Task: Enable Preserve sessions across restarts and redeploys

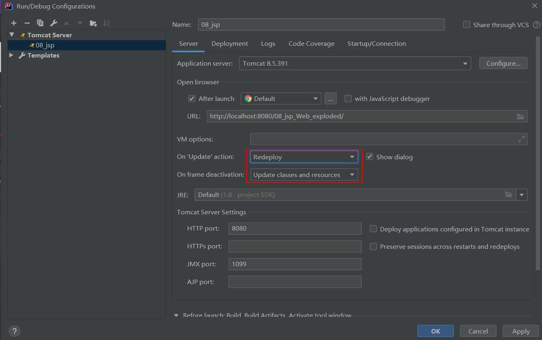Action: (x=373, y=246)
